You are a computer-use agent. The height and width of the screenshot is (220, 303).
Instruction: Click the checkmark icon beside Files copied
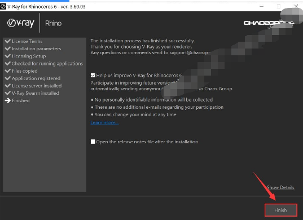(x=7, y=71)
